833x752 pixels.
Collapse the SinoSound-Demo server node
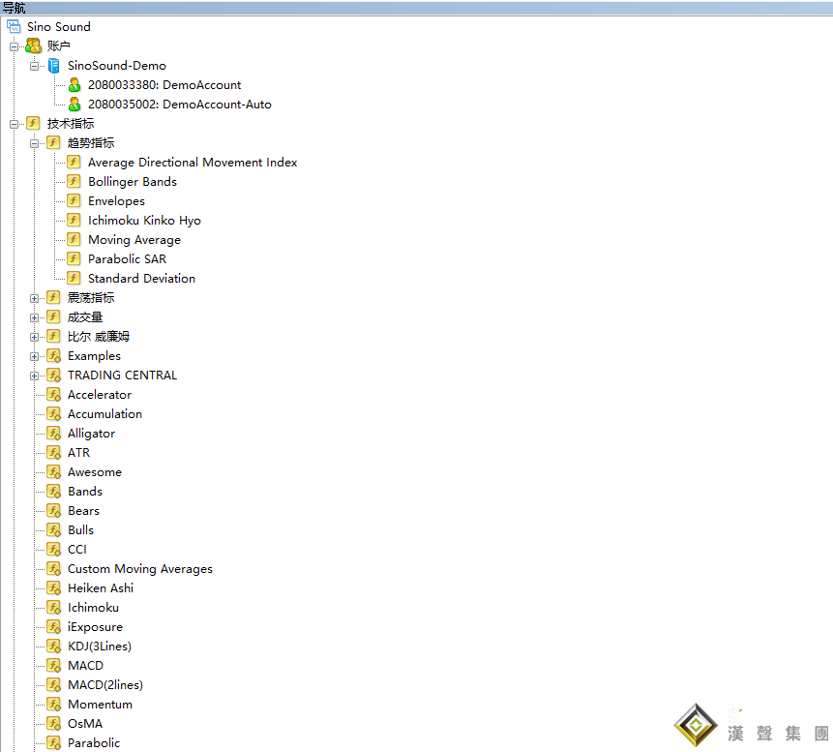[34, 66]
